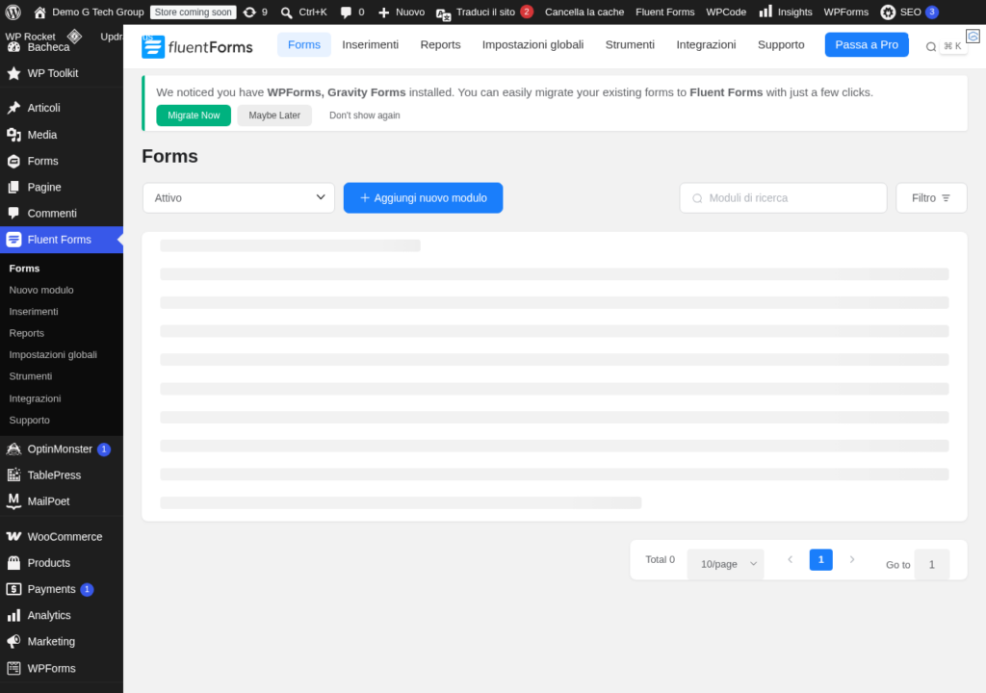Open Inserimenti in sidebar submenu
986x693 pixels.
(34, 311)
